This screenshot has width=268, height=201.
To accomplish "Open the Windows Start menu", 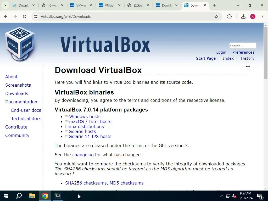I will pos(6,196).
